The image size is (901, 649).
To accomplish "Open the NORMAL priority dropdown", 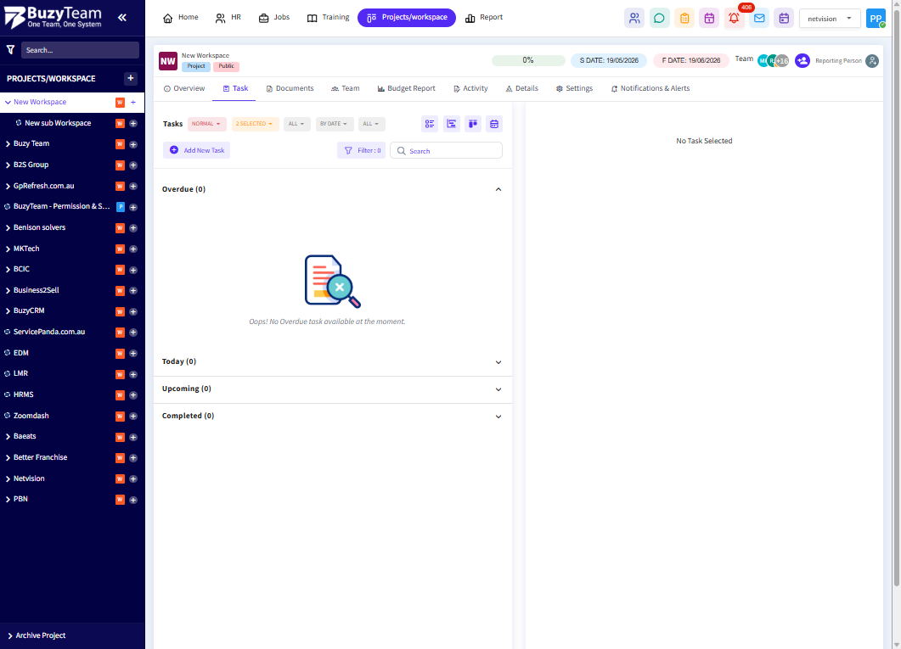I will 207,124.
